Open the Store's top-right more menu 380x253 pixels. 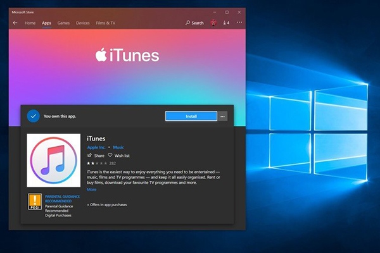[239, 22]
